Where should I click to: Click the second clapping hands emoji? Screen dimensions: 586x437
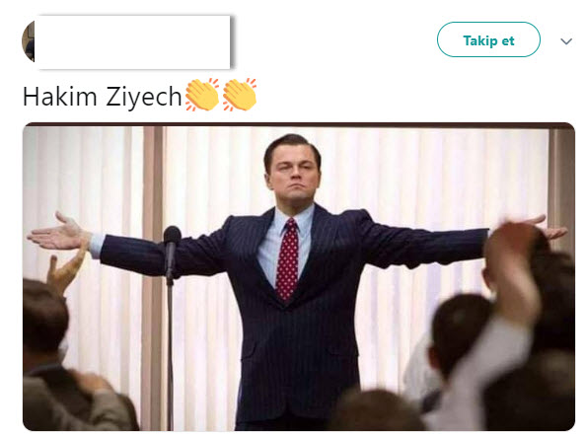pos(240,95)
